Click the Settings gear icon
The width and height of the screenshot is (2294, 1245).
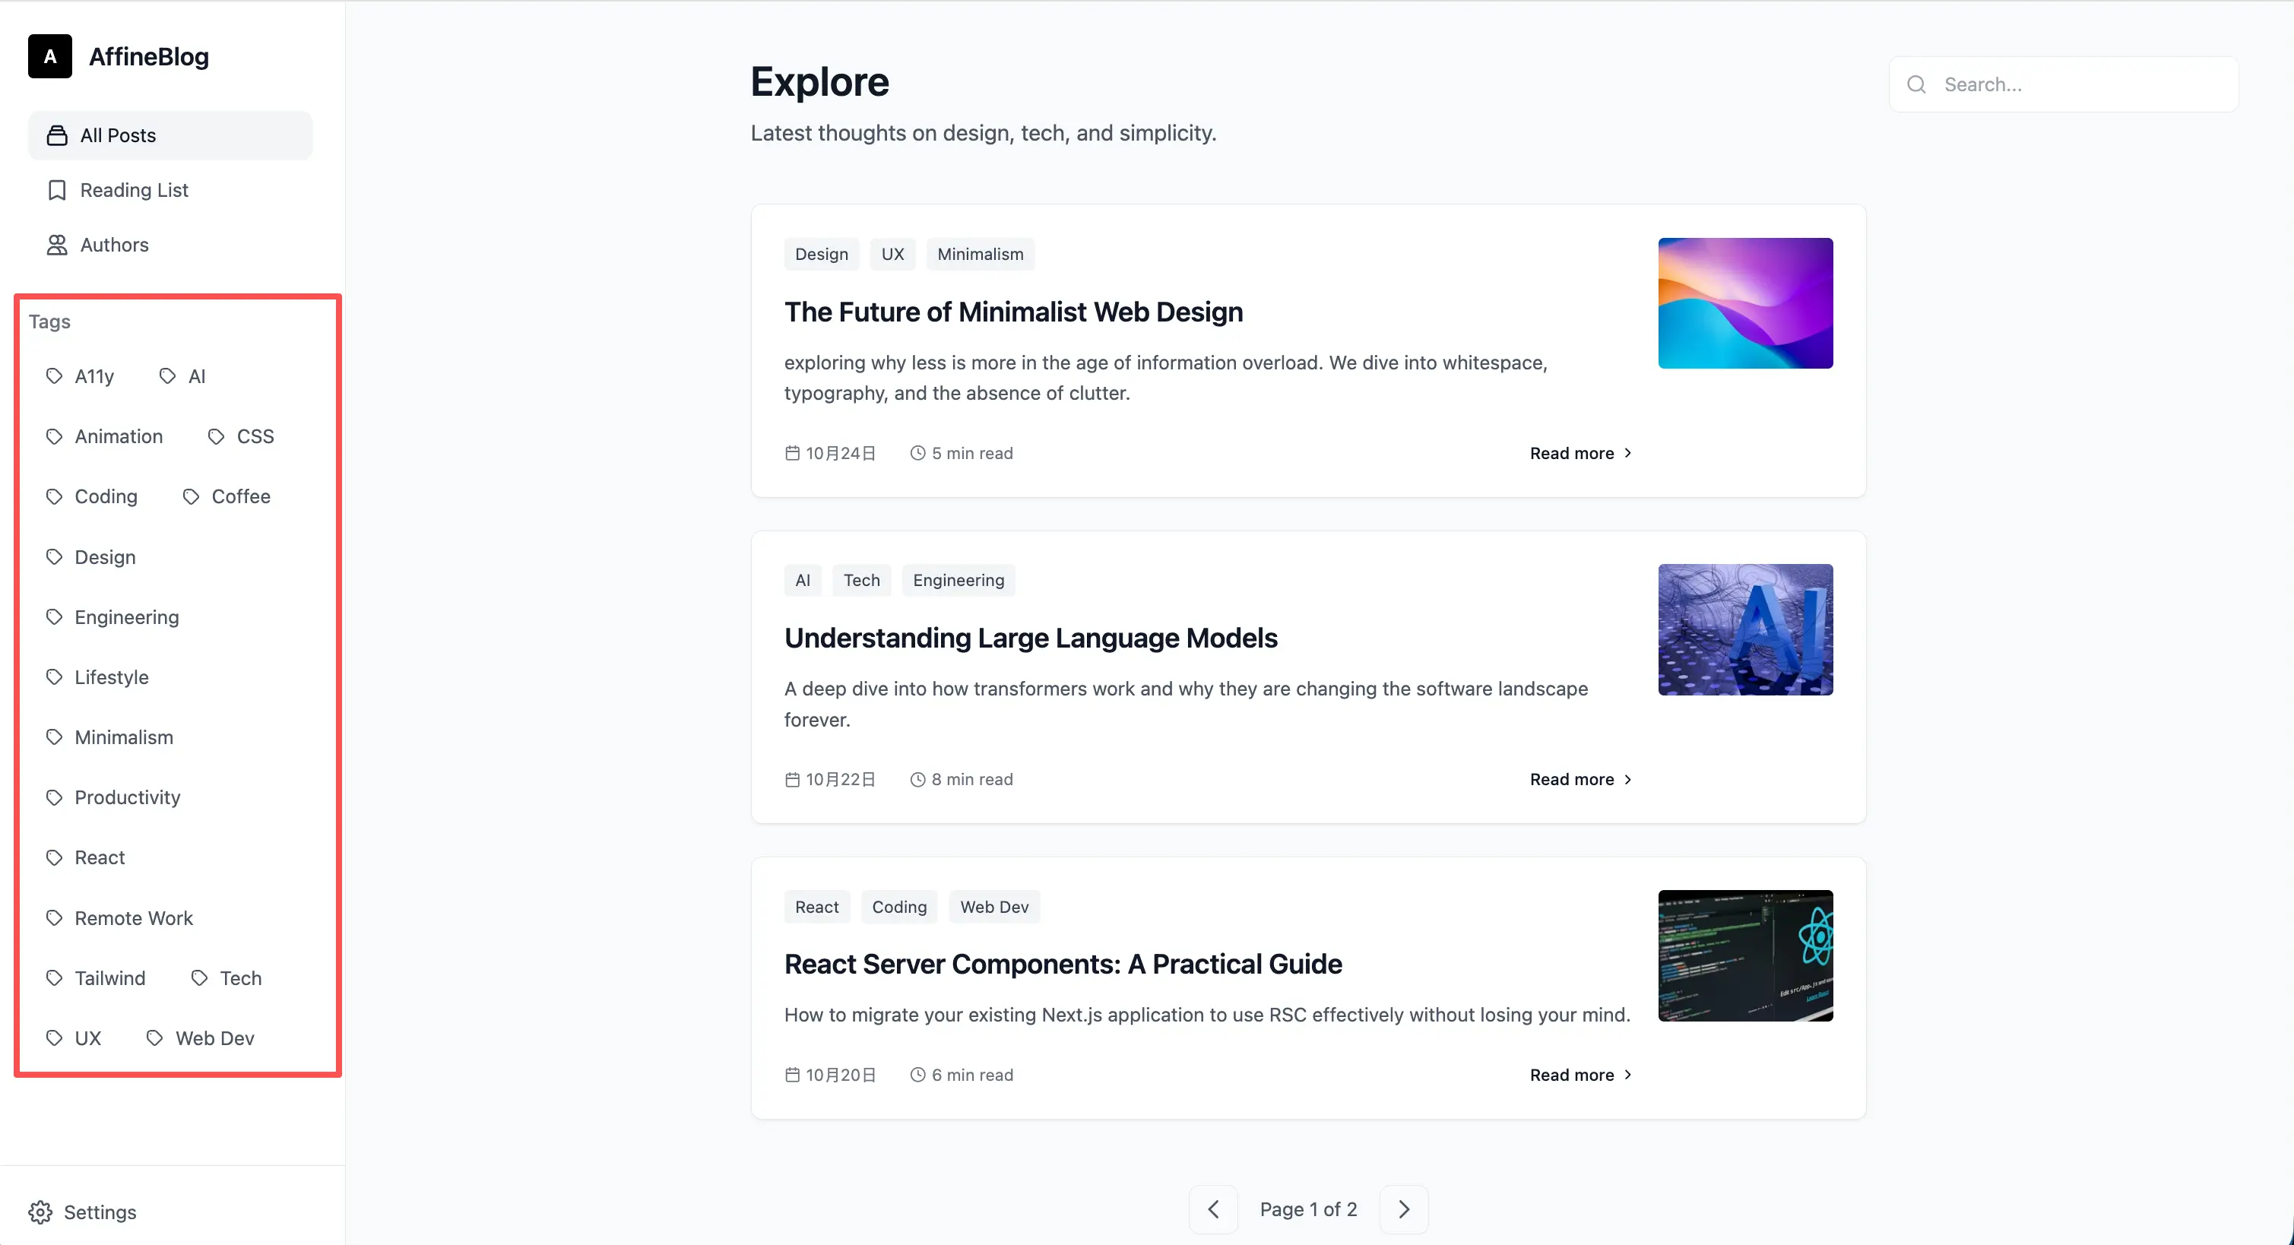(x=40, y=1211)
